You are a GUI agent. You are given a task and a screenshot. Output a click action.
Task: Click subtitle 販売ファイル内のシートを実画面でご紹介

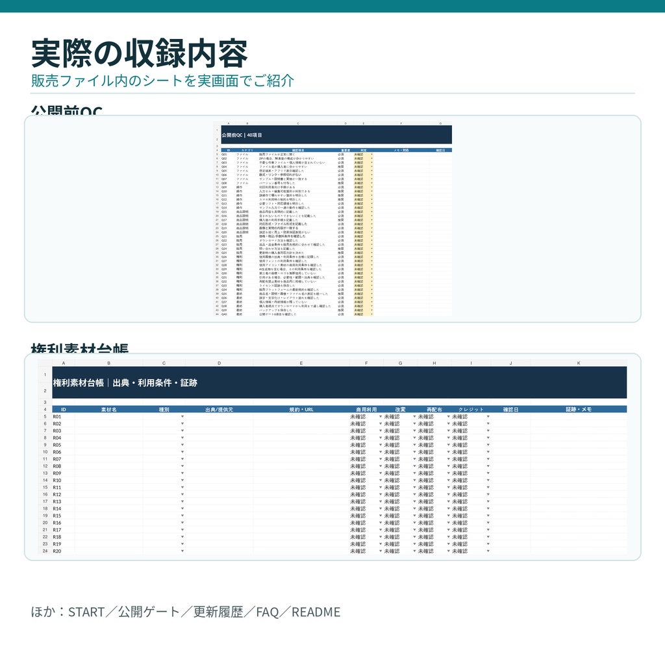pos(162,81)
